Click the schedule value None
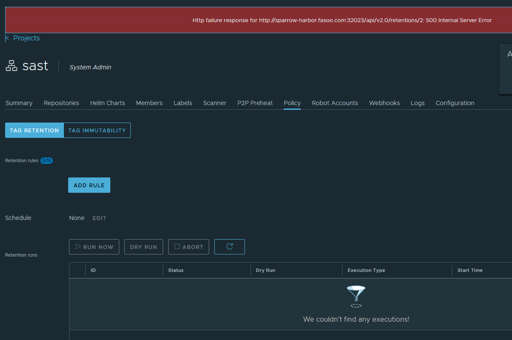The height and width of the screenshot is (340, 512). (77, 218)
